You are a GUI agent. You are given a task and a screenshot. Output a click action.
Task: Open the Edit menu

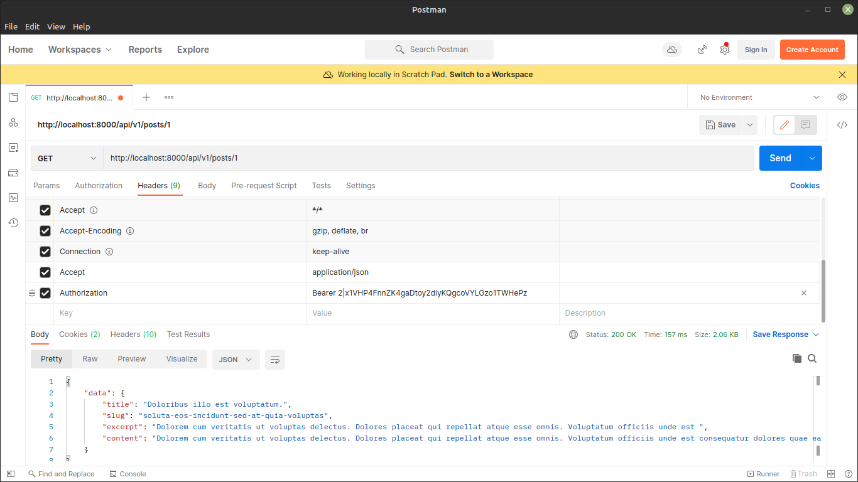[32, 26]
